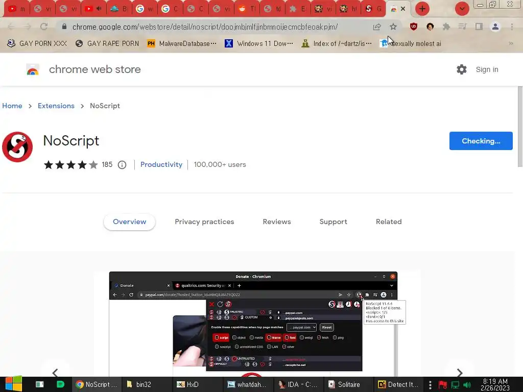Show hidden tray icons three-dot button
This screenshot has width=523, height=392.
point(430,384)
